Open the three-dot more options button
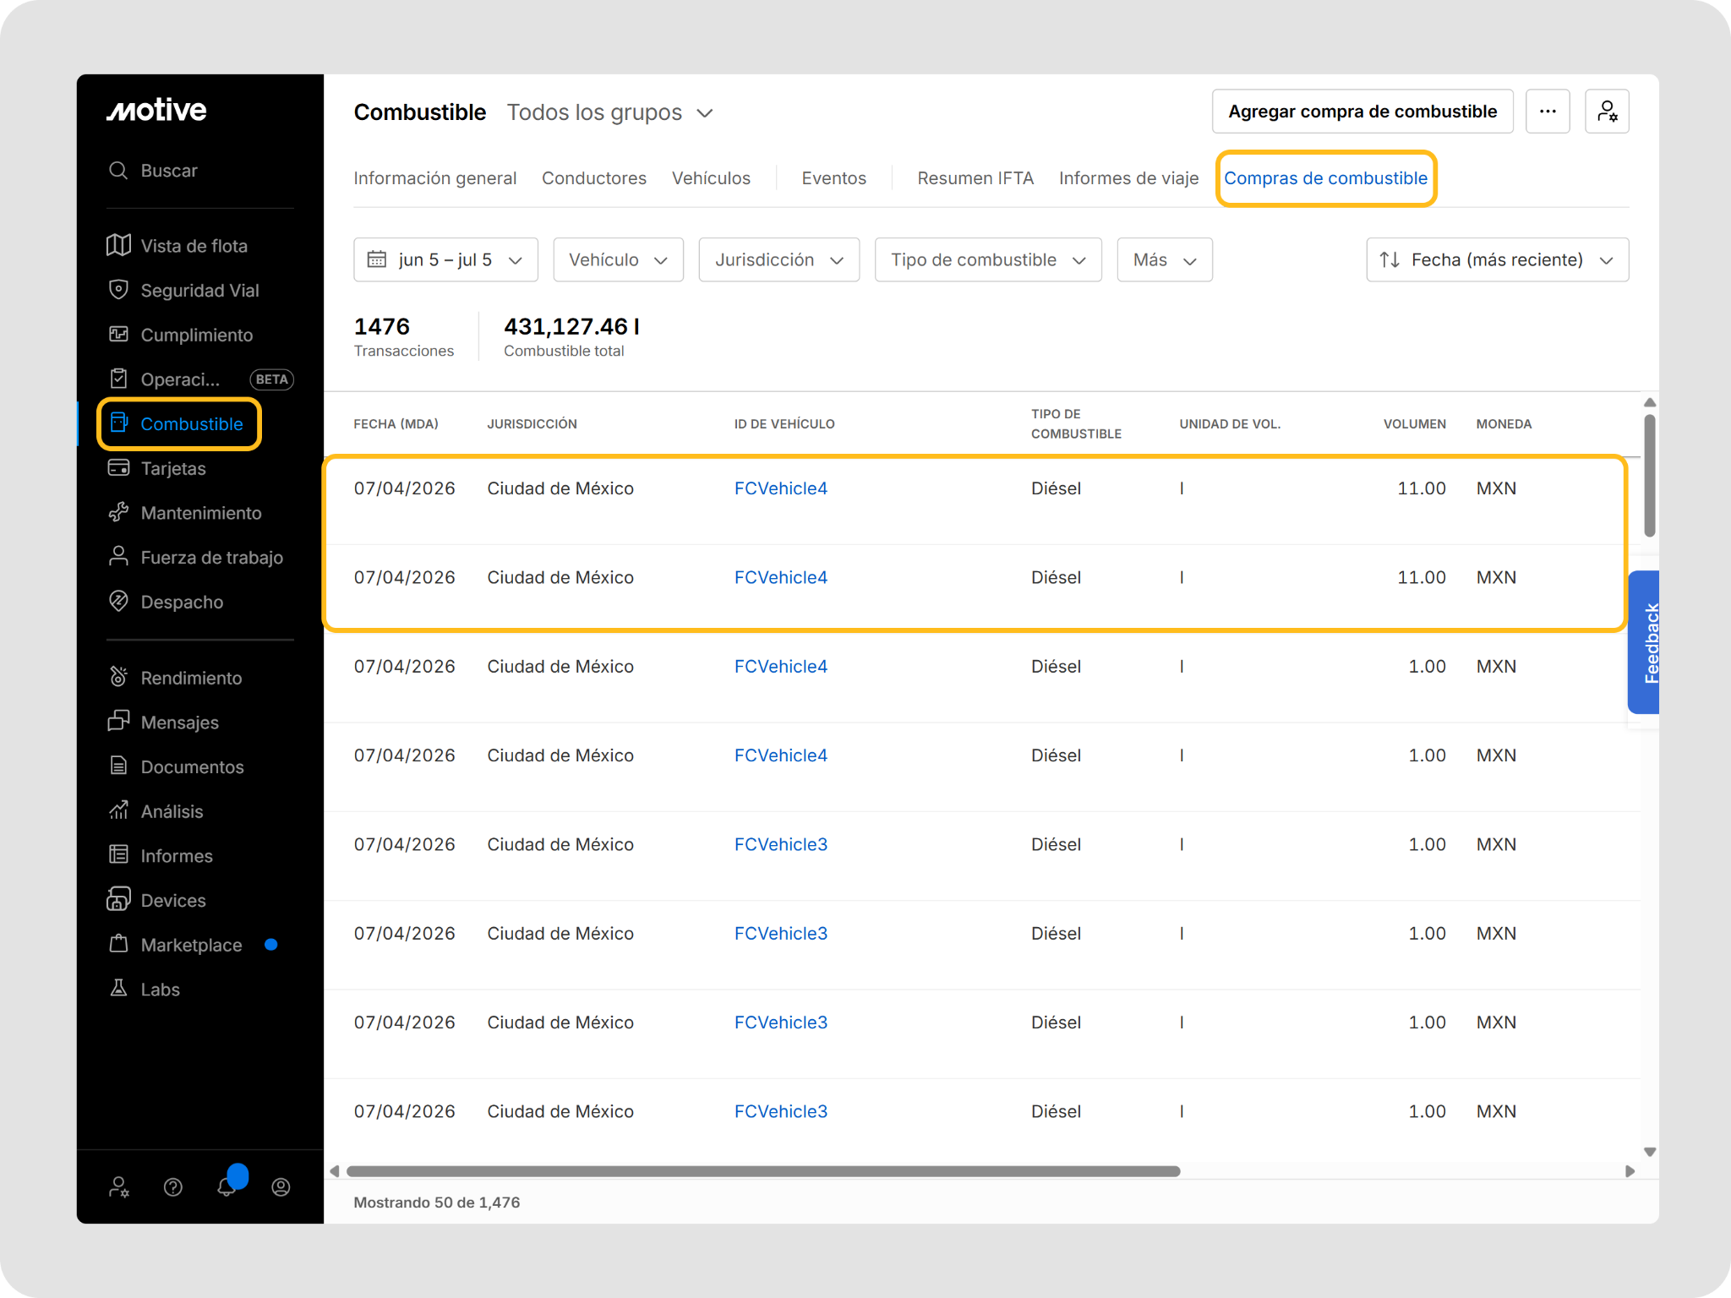Viewport: 1731px width, 1298px height. (1548, 112)
